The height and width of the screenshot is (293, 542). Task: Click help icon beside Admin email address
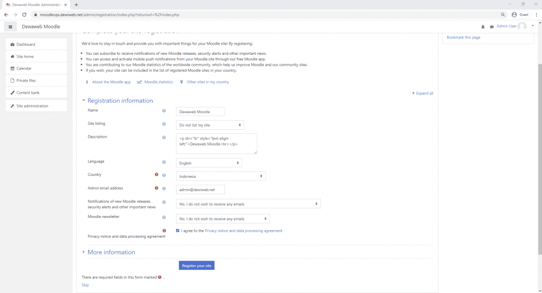pos(164,189)
